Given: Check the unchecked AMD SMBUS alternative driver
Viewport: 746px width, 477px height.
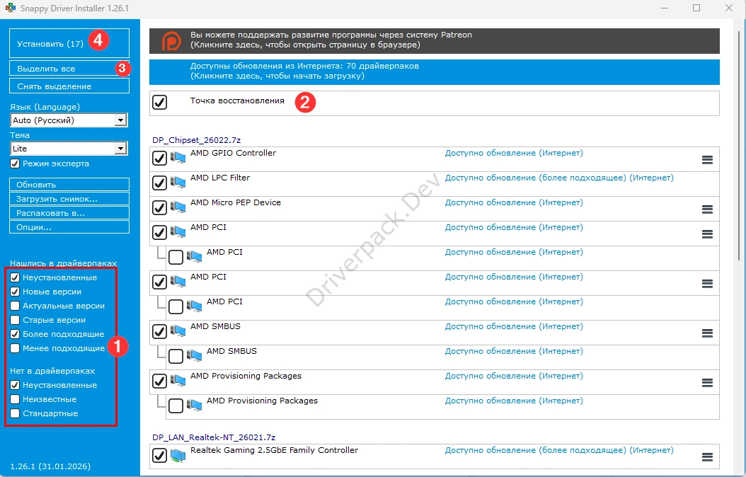Looking at the screenshot, I should pos(176,356).
